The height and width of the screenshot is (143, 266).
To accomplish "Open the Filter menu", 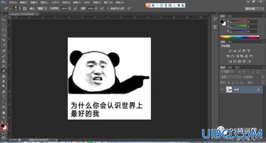I will click(77, 3).
